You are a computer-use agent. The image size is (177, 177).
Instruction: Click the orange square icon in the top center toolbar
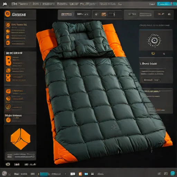point(104,14)
